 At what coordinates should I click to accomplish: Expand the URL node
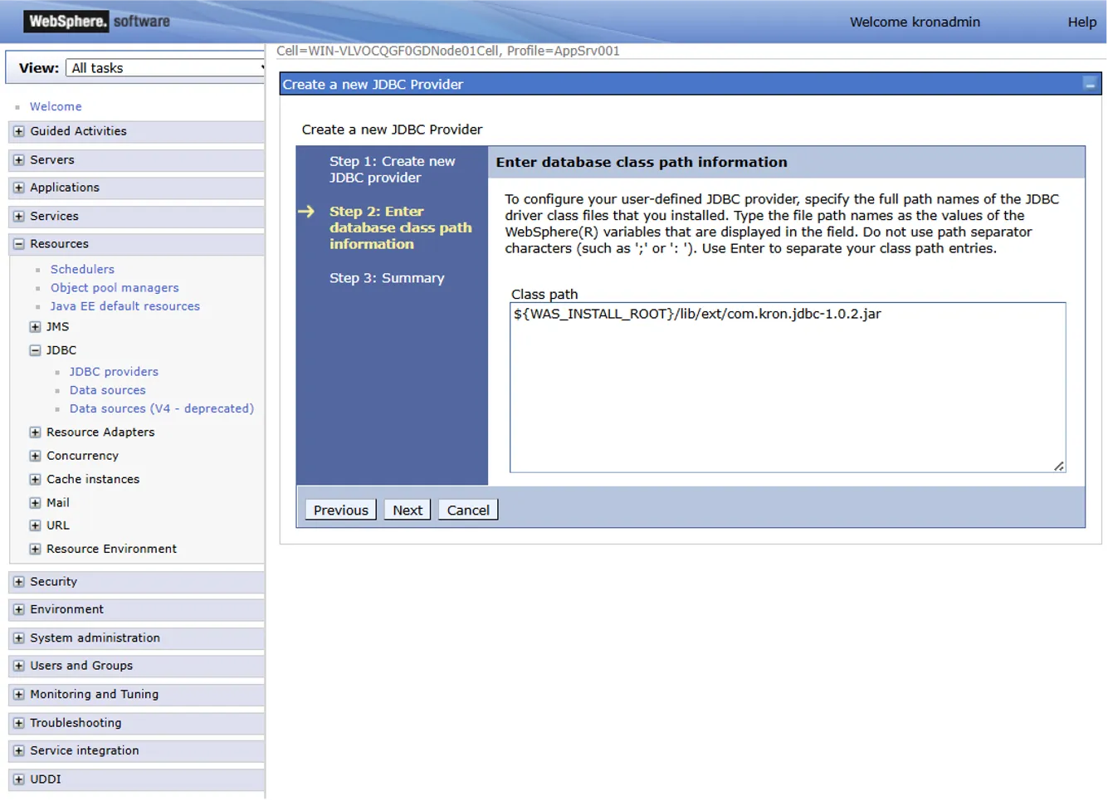point(35,525)
